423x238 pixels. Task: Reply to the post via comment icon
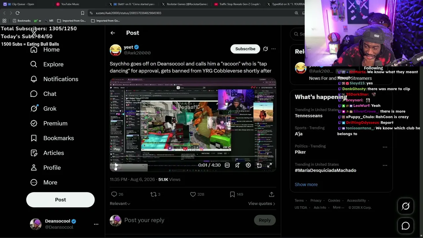tap(114, 194)
